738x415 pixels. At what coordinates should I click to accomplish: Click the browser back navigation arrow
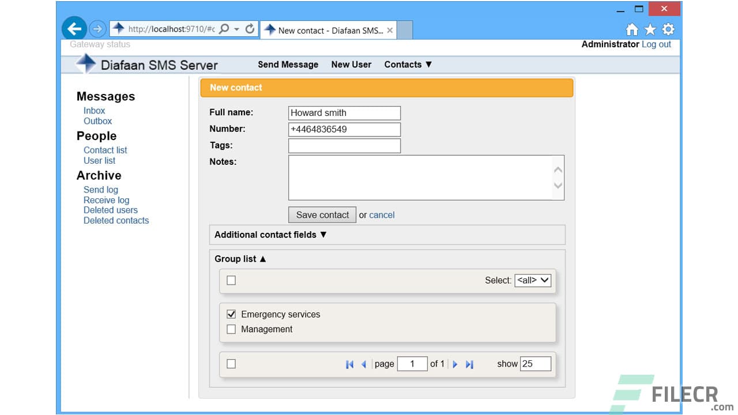coord(74,28)
